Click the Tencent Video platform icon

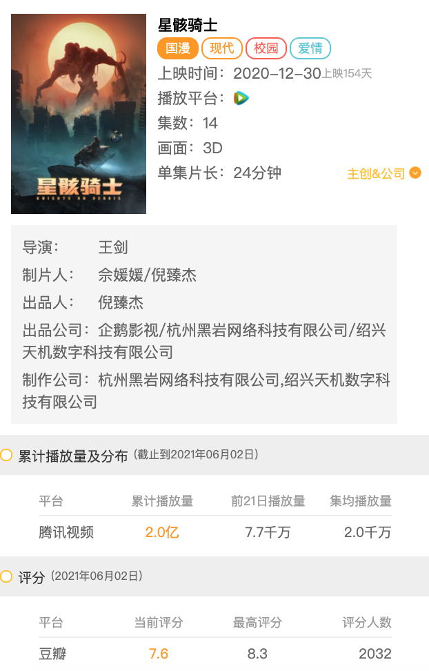tap(241, 99)
